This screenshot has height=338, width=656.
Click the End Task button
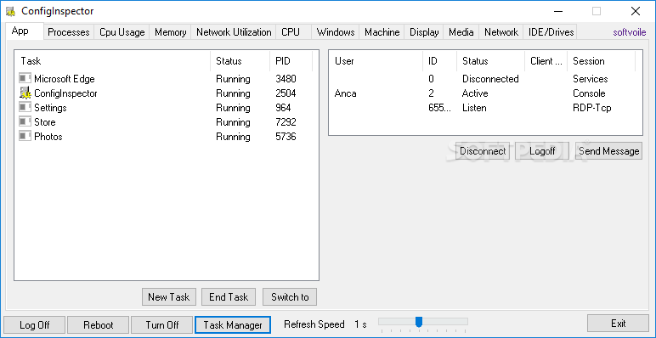pos(229,297)
